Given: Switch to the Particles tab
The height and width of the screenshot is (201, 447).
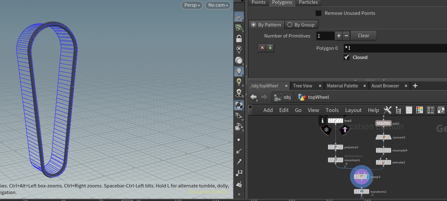Looking at the screenshot, I should 308,3.
